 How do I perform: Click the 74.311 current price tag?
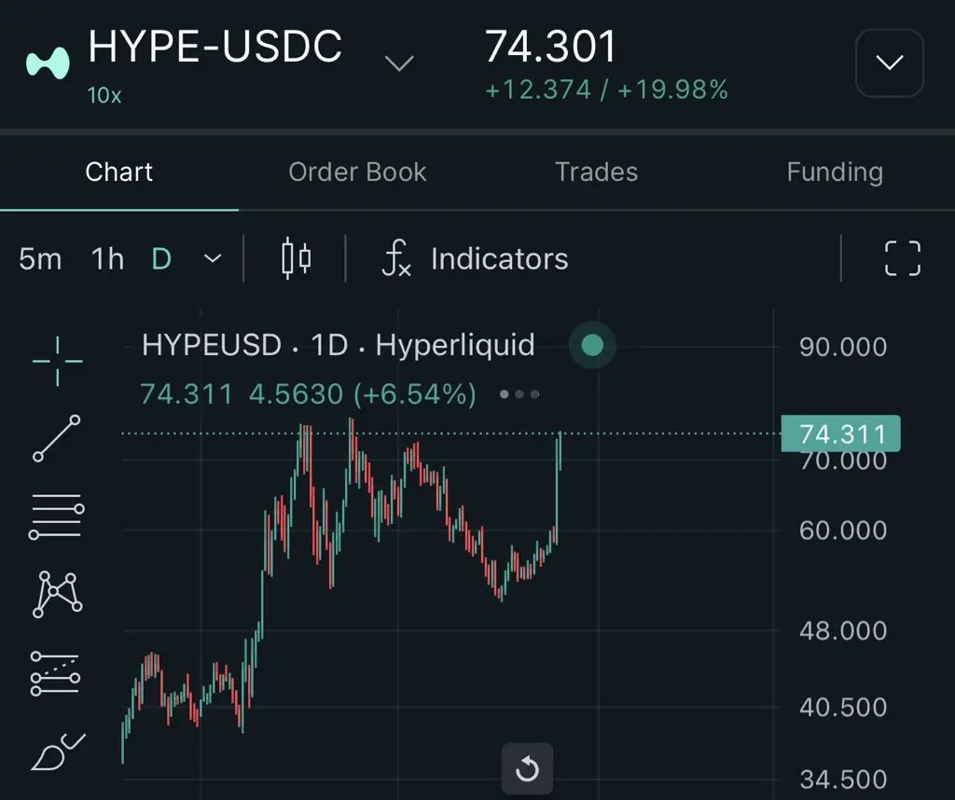(840, 434)
